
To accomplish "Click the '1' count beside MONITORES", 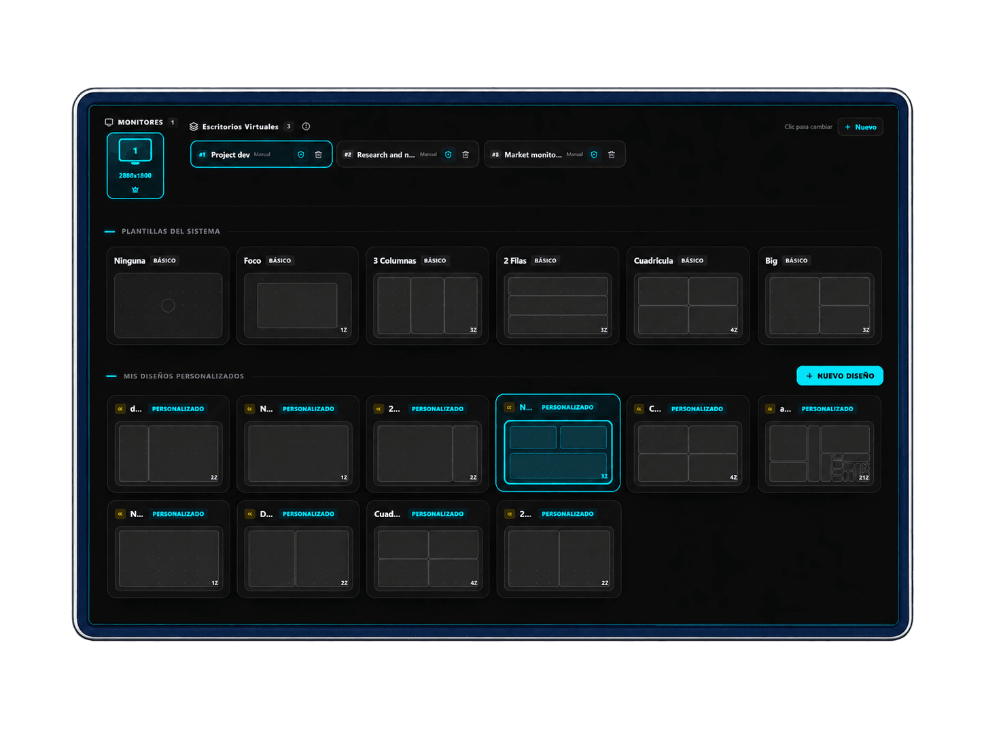I will (173, 122).
